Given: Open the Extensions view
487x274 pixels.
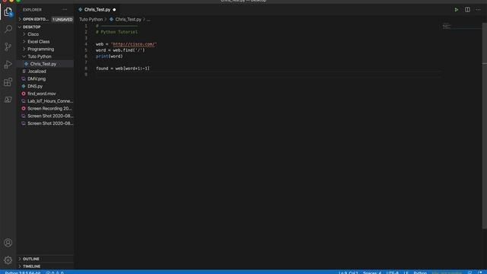Looking at the screenshot, I should (x=8, y=82).
